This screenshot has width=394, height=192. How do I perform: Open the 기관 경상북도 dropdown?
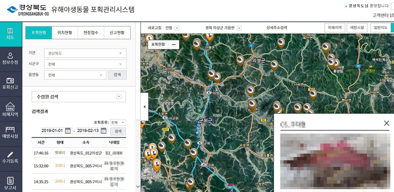[85, 53]
